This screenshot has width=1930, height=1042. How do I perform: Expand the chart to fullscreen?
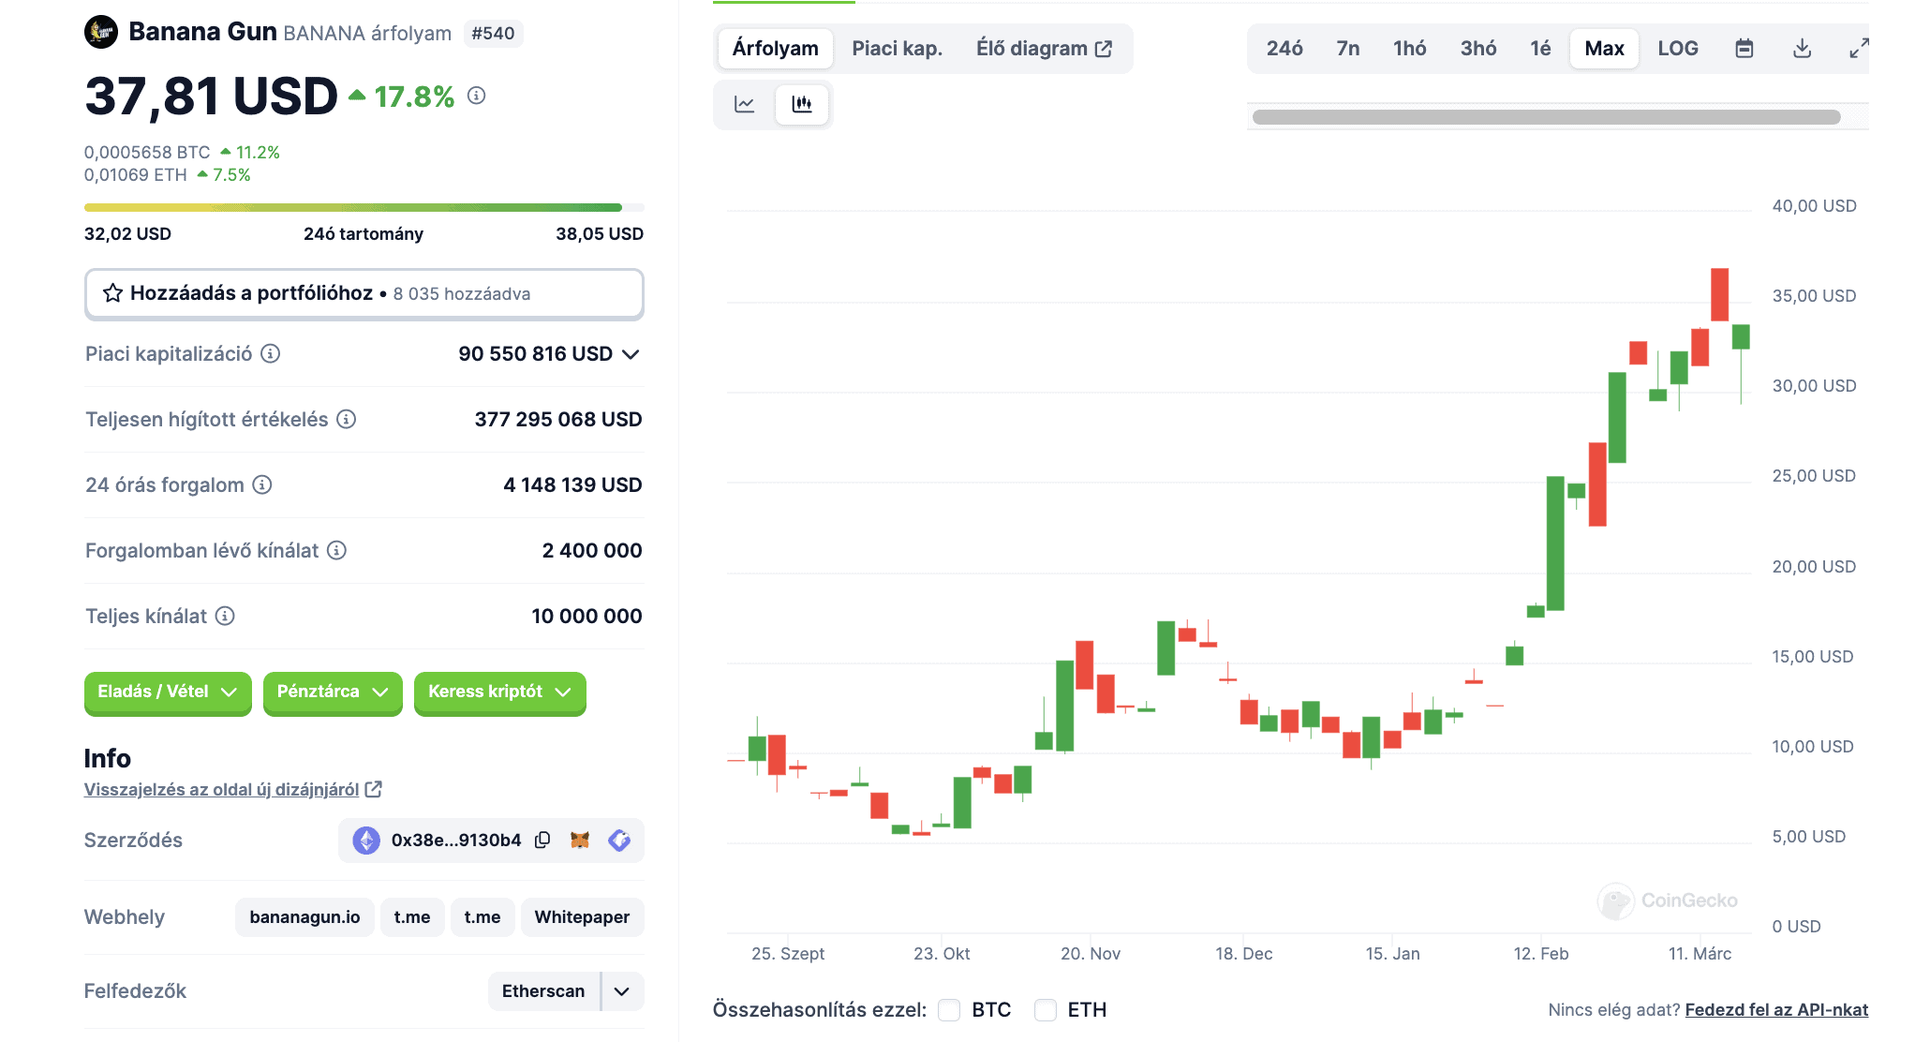coord(1859,49)
